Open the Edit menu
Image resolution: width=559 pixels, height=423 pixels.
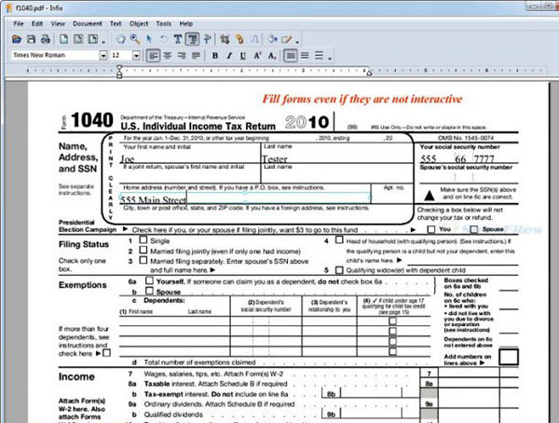coord(37,23)
